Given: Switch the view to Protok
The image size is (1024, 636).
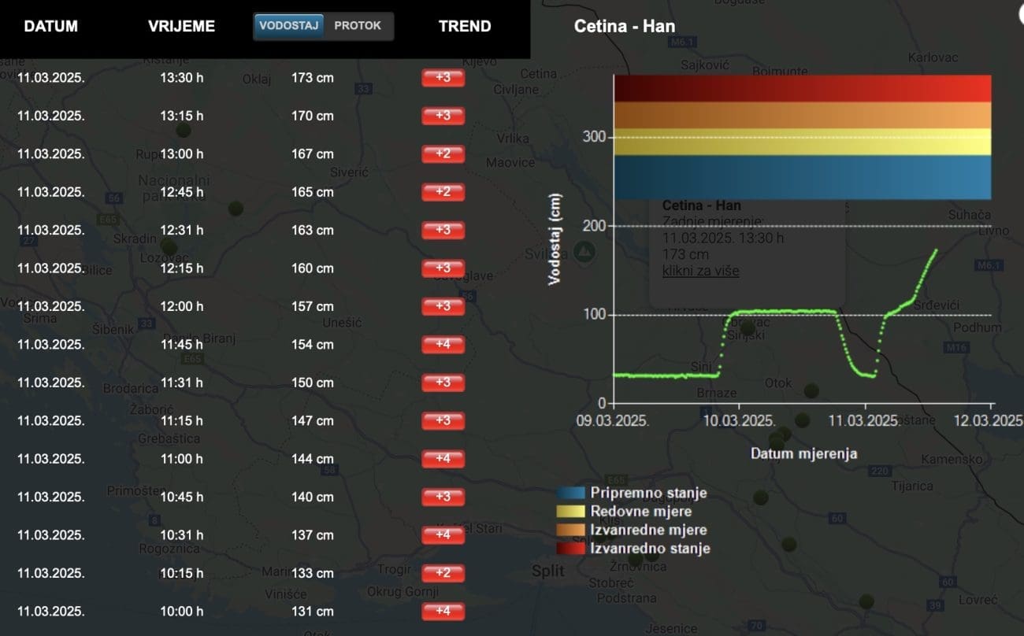Looking at the screenshot, I should click(x=358, y=26).
